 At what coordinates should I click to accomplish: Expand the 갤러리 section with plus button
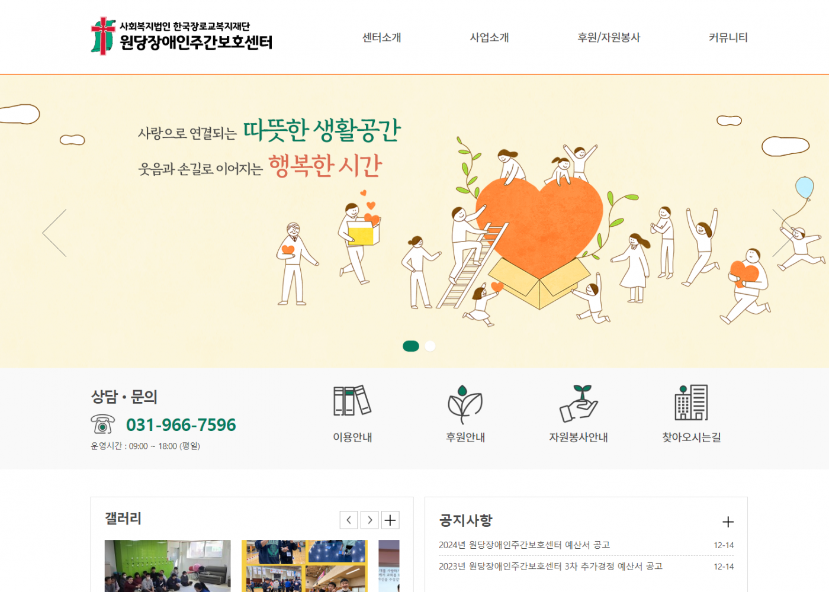[x=390, y=520]
